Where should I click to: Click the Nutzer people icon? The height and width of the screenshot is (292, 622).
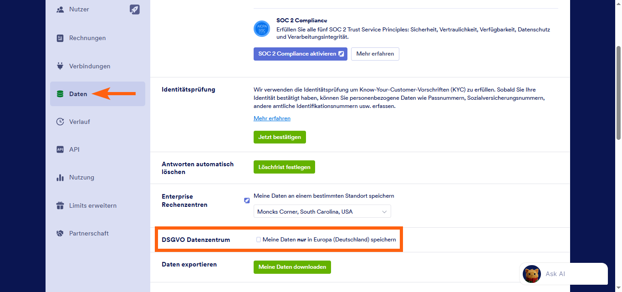[x=60, y=10]
